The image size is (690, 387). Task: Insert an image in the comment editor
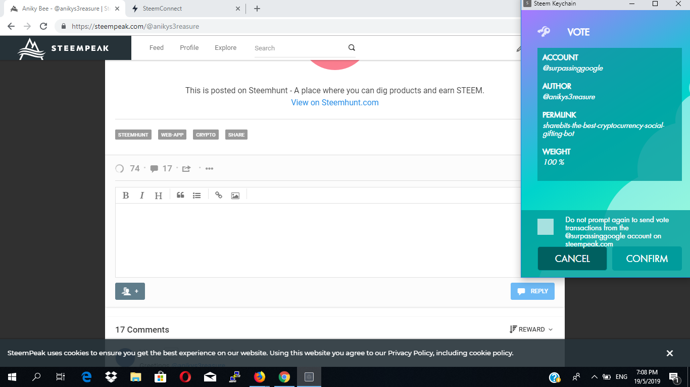click(x=235, y=196)
